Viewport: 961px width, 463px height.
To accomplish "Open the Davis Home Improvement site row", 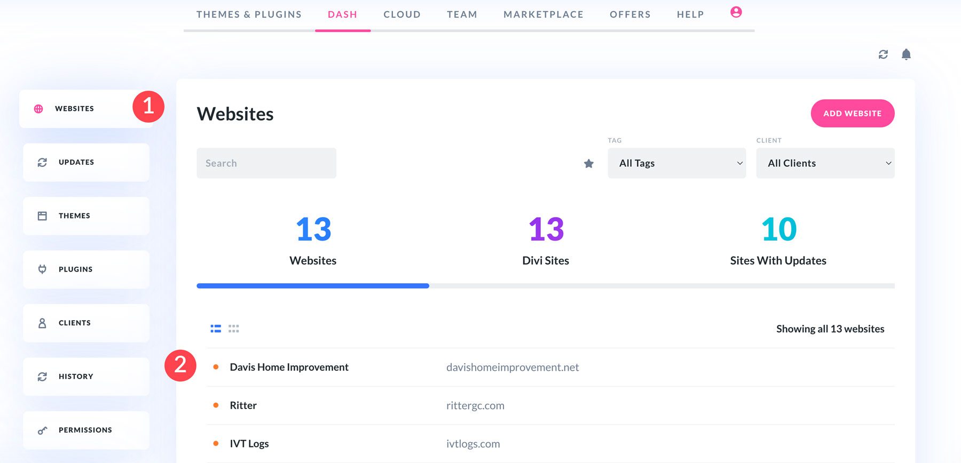I will [x=550, y=367].
